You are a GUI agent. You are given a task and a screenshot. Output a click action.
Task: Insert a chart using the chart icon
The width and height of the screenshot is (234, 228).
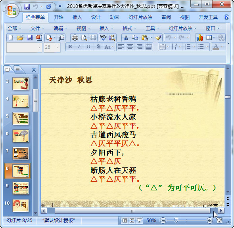200,38
